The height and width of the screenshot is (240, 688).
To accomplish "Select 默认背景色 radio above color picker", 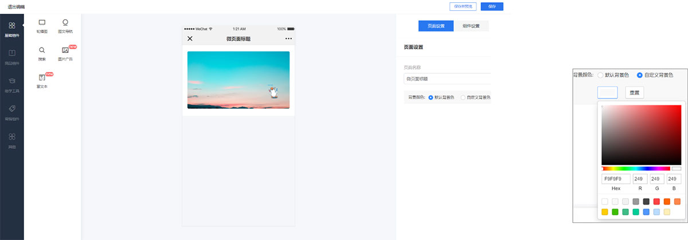I will 601,75.
